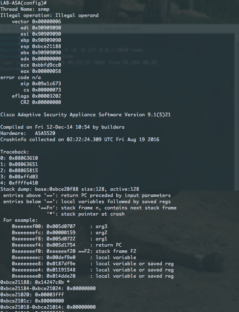Click the Compiled on Fri 12-Dec-14 line
The width and height of the screenshot is (239, 312).
tap(62, 127)
